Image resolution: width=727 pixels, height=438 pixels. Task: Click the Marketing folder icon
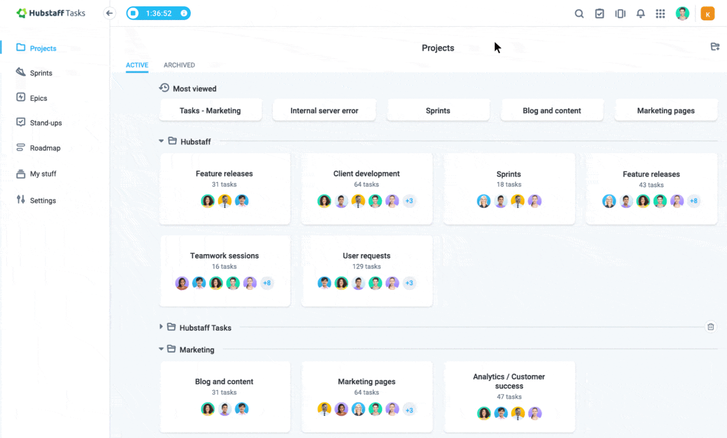171,349
